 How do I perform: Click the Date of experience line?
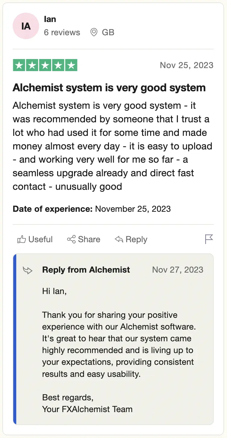point(92,209)
